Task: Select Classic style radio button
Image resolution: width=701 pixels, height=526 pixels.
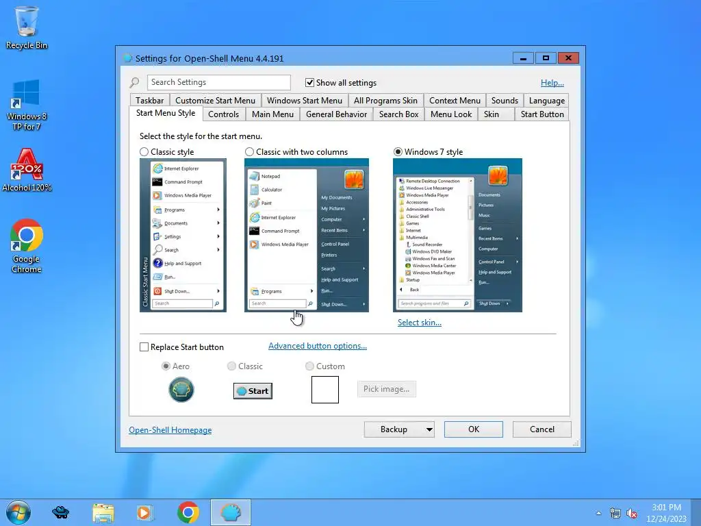Action: (144, 151)
